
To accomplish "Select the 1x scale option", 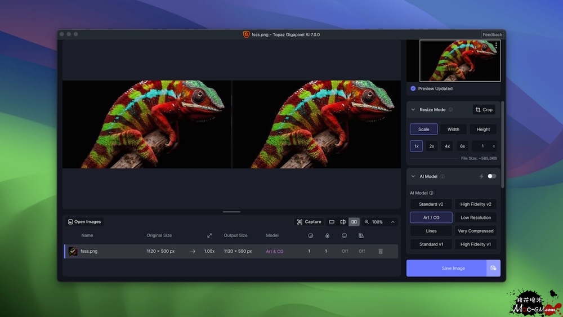I will [x=416, y=146].
